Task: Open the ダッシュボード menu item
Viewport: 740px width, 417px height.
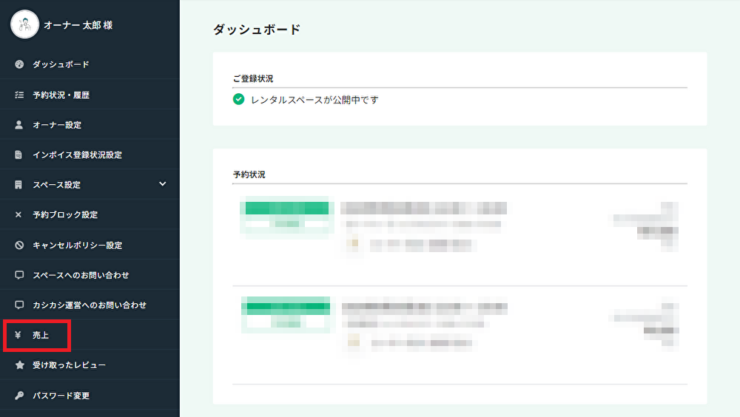Action: coord(61,64)
